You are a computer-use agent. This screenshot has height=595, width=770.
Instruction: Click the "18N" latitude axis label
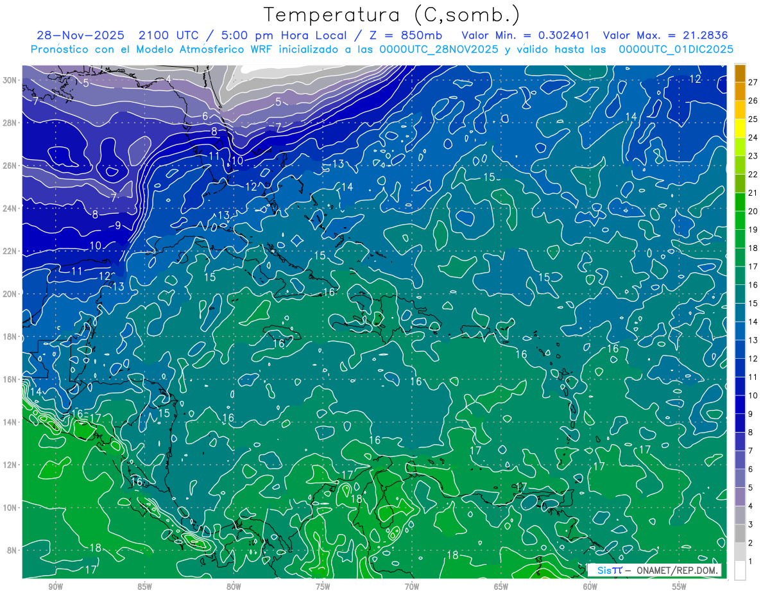pyautogui.click(x=10, y=336)
